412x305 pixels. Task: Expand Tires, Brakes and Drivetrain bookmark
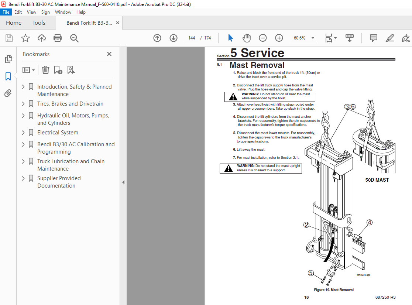coord(23,104)
